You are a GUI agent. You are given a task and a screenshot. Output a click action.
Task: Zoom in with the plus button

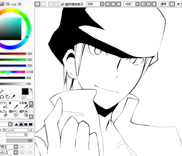coord(113,4)
